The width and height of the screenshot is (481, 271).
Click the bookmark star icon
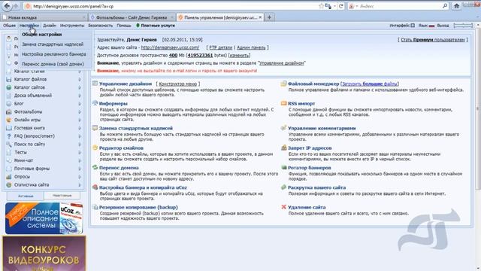321,6
